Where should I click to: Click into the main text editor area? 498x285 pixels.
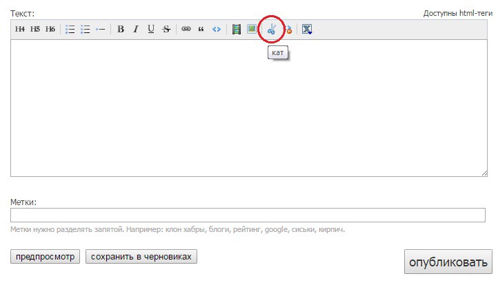click(248, 107)
